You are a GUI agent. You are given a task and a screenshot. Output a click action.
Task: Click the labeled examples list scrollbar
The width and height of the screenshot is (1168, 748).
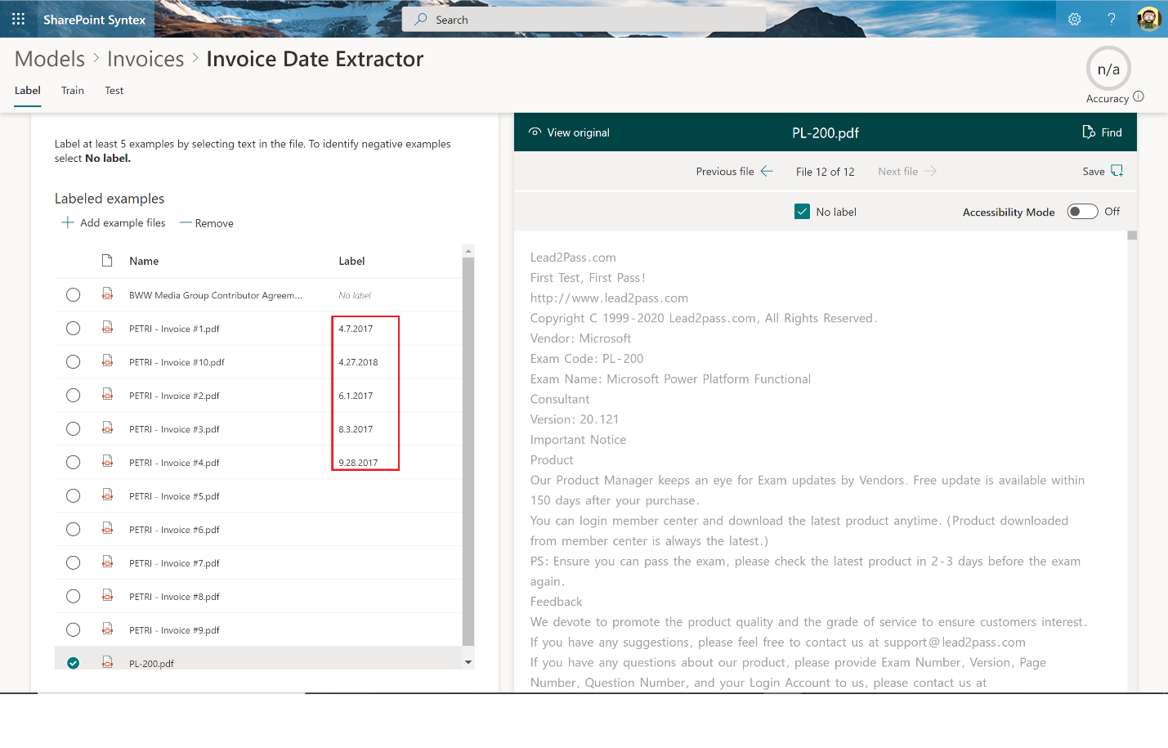point(468,450)
